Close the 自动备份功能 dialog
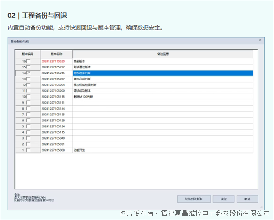Viewport: 274px width, 220px height. tap(261, 40)
